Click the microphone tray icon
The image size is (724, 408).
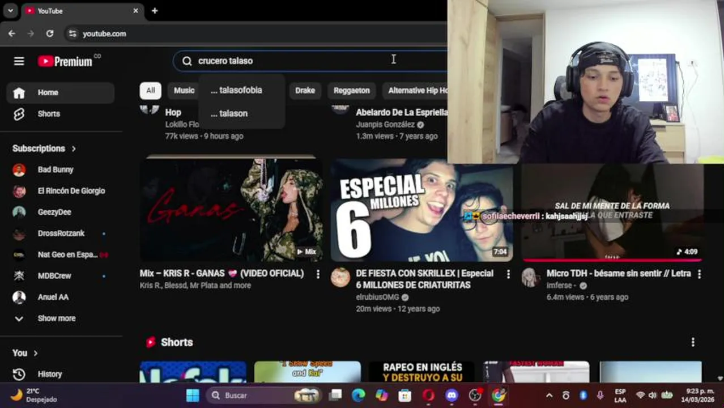[600, 396]
